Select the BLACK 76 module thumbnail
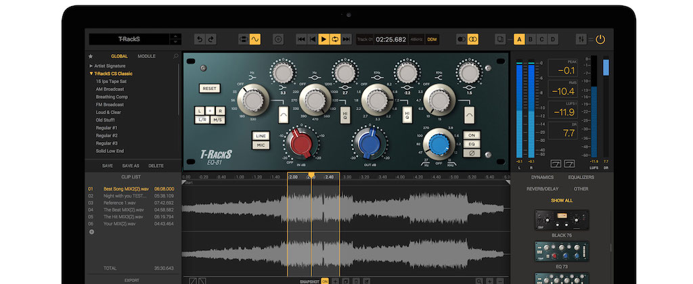 pyautogui.click(x=561, y=219)
